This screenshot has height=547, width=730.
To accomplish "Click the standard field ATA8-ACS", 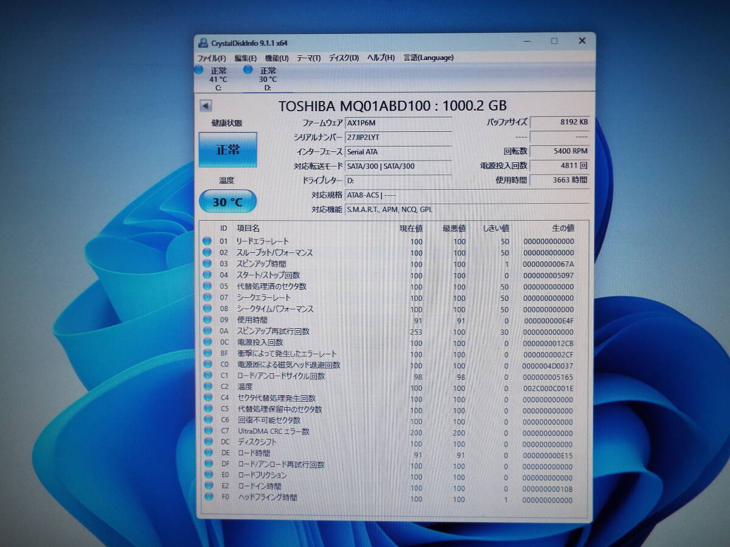I will [467, 195].
